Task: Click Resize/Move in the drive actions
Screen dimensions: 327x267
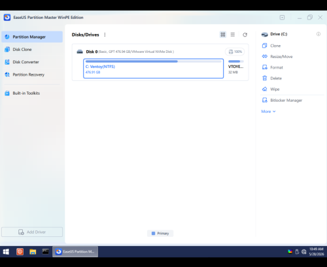Action: pyautogui.click(x=281, y=57)
